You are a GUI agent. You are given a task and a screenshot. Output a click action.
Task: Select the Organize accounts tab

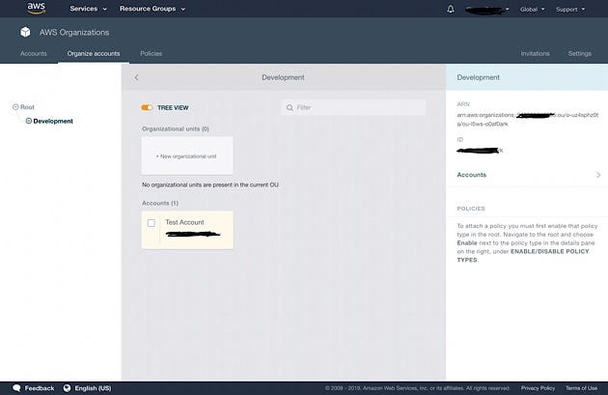coord(94,53)
